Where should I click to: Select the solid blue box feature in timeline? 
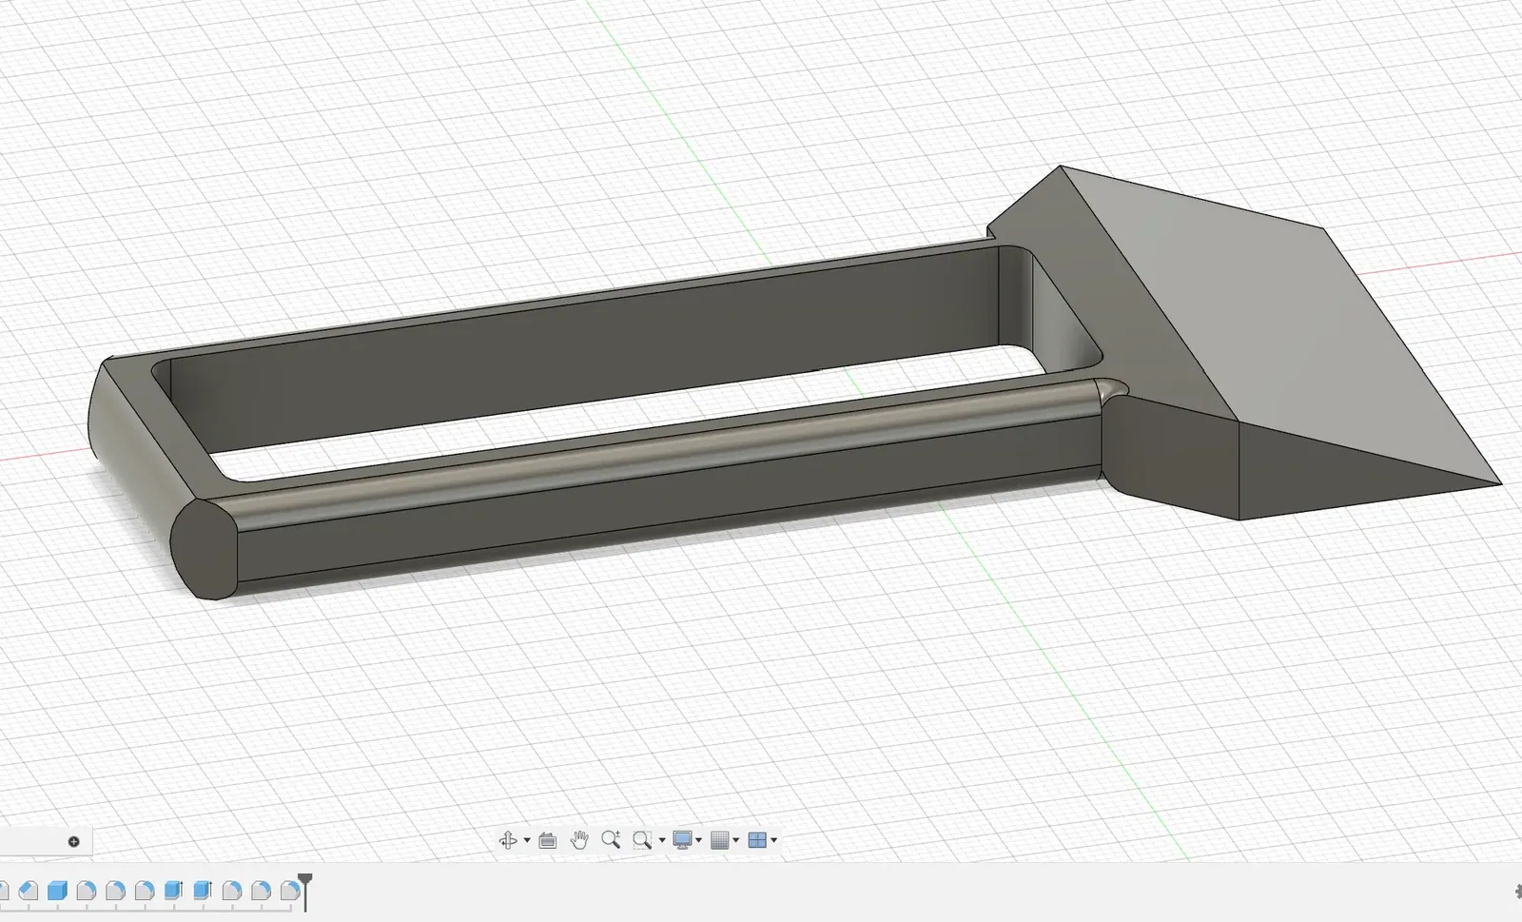point(57,891)
